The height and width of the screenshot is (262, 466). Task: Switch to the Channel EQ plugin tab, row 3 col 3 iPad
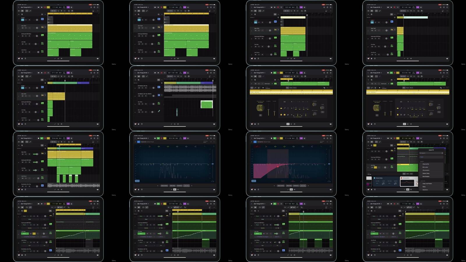tap(303, 186)
